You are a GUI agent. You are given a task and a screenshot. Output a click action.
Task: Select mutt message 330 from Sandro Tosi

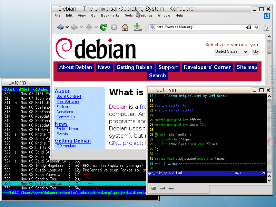(x=74, y=188)
